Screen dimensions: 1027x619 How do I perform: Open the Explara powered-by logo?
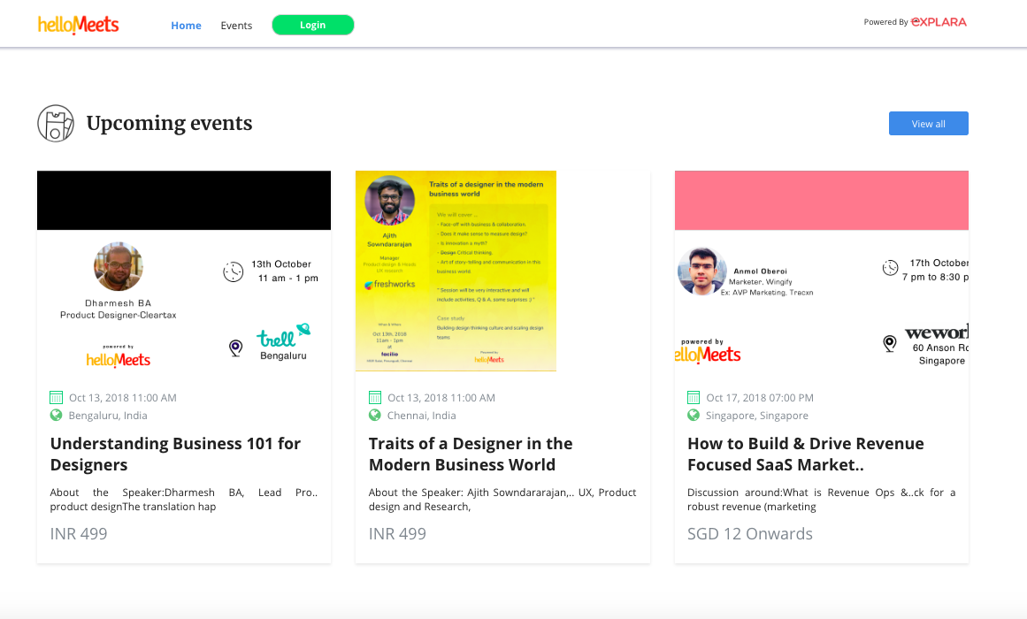tap(939, 21)
